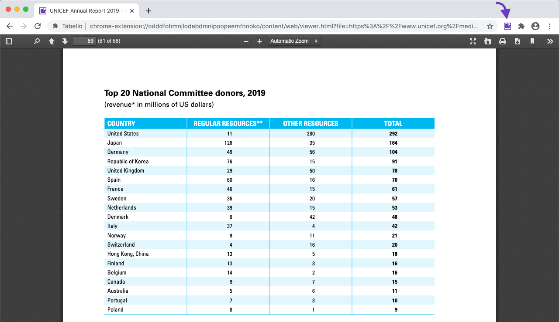The image size is (559, 322).
Task: Reload the current page
Action: click(38, 26)
